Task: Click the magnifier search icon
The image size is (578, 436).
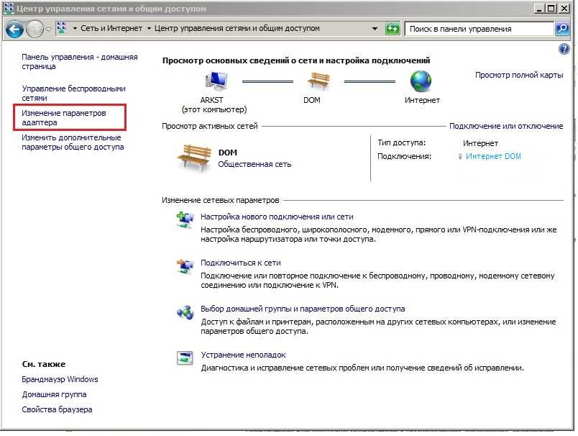Action: [x=563, y=29]
